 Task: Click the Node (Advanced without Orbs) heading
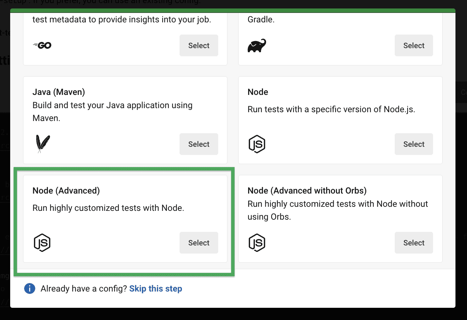click(x=307, y=191)
